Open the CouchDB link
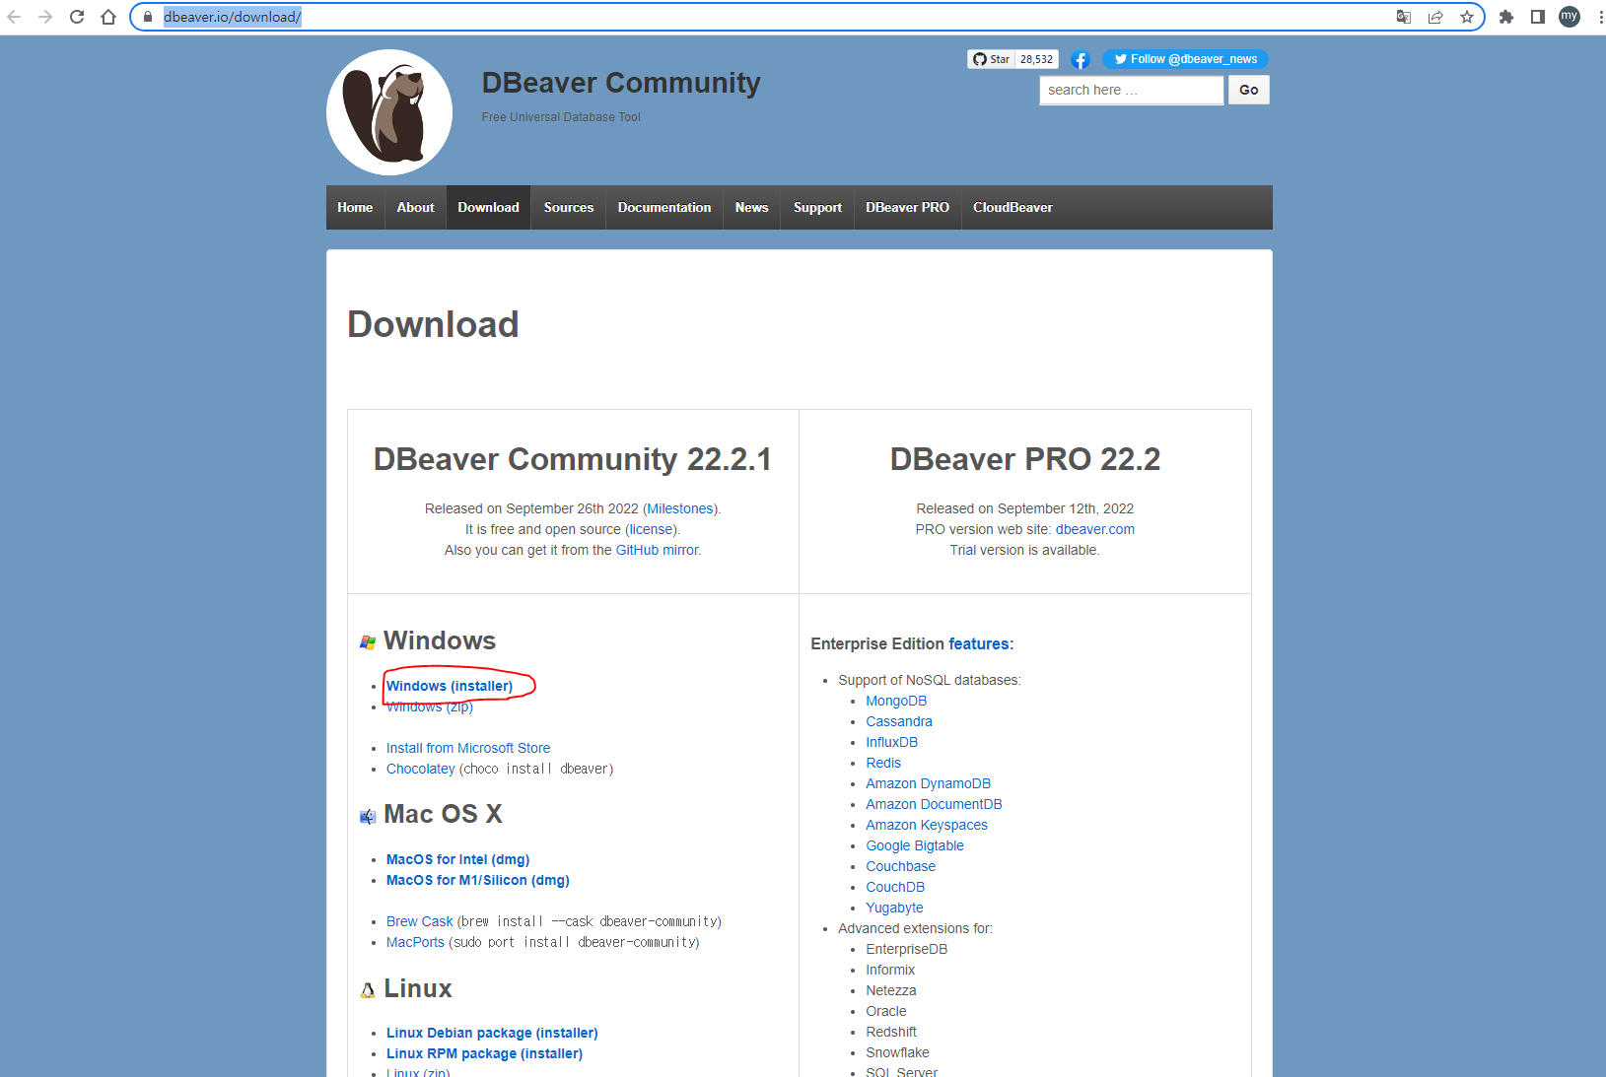 coord(895,887)
